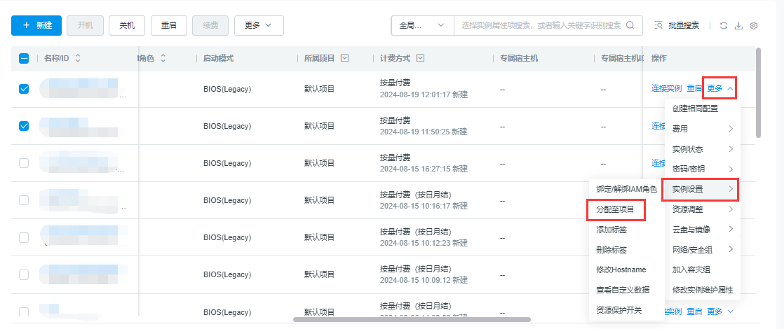Uncheck the first instance row checkbox
The height and width of the screenshot is (329, 784).
(x=24, y=89)
